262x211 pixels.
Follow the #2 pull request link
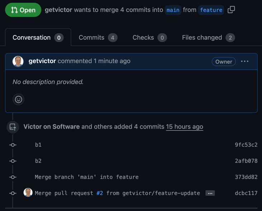point(100,193)
